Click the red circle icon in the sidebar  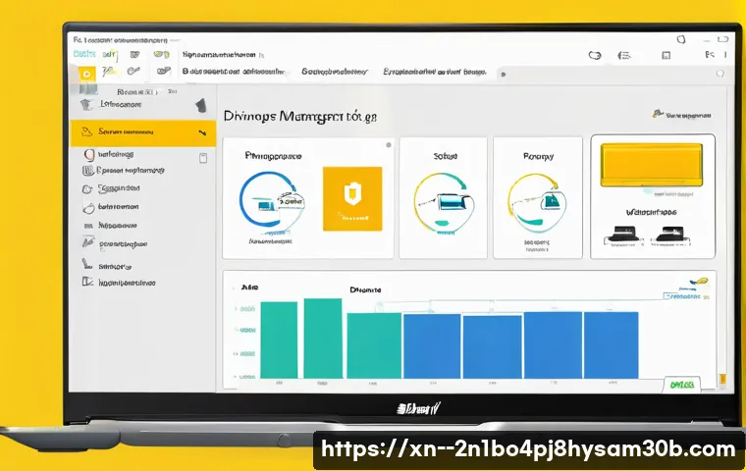point(90,154)
